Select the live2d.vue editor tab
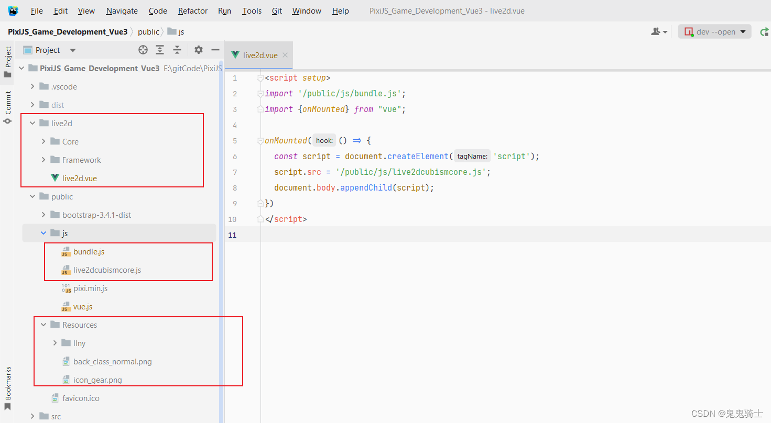 point(260,55)
